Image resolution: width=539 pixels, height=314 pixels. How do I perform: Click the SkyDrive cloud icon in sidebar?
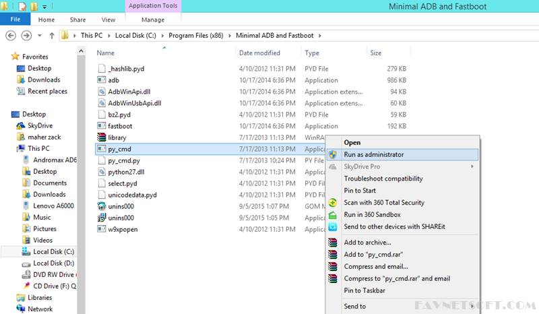[x=21, y=125]
